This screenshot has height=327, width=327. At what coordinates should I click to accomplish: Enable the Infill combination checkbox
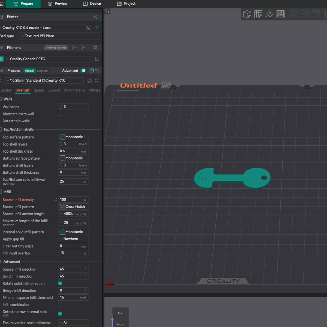60,305
